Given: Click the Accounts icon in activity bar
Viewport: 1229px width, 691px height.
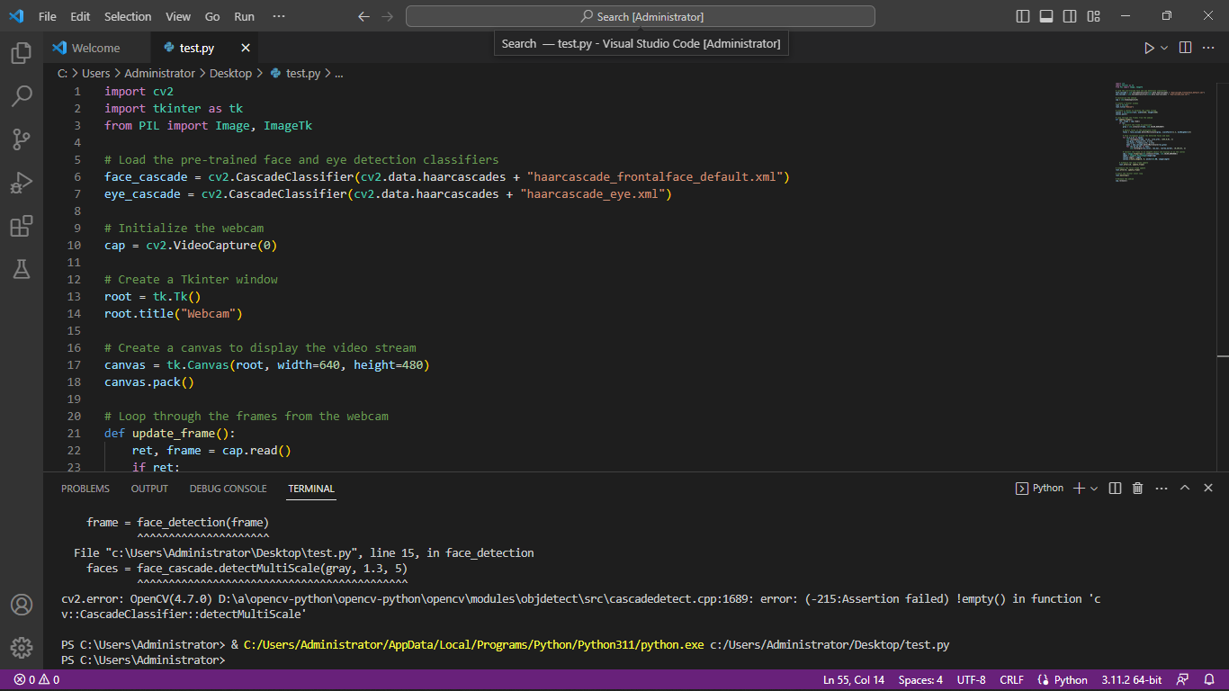Looking at the screenshot, I should [x=22, y=605].
